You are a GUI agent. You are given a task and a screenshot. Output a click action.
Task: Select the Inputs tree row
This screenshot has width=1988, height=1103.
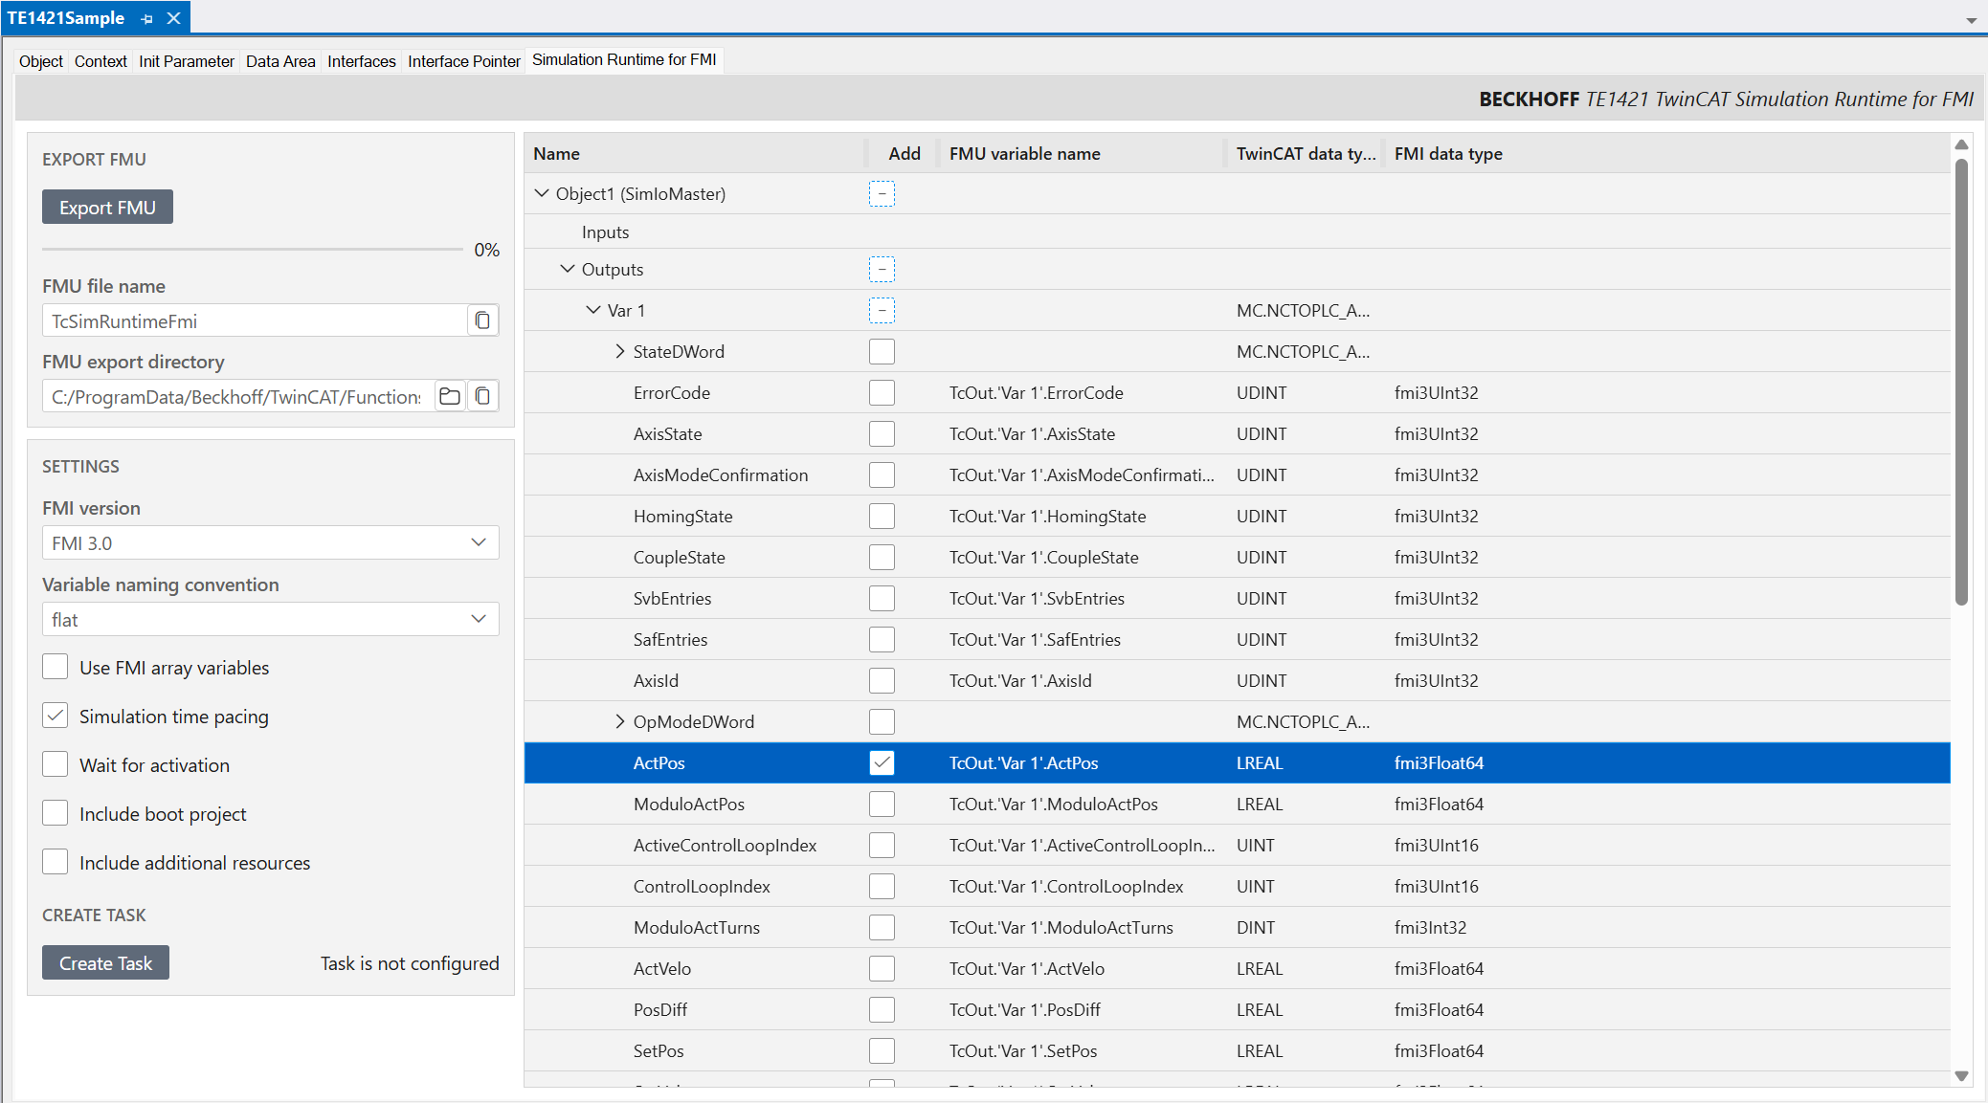point(1237,232)
